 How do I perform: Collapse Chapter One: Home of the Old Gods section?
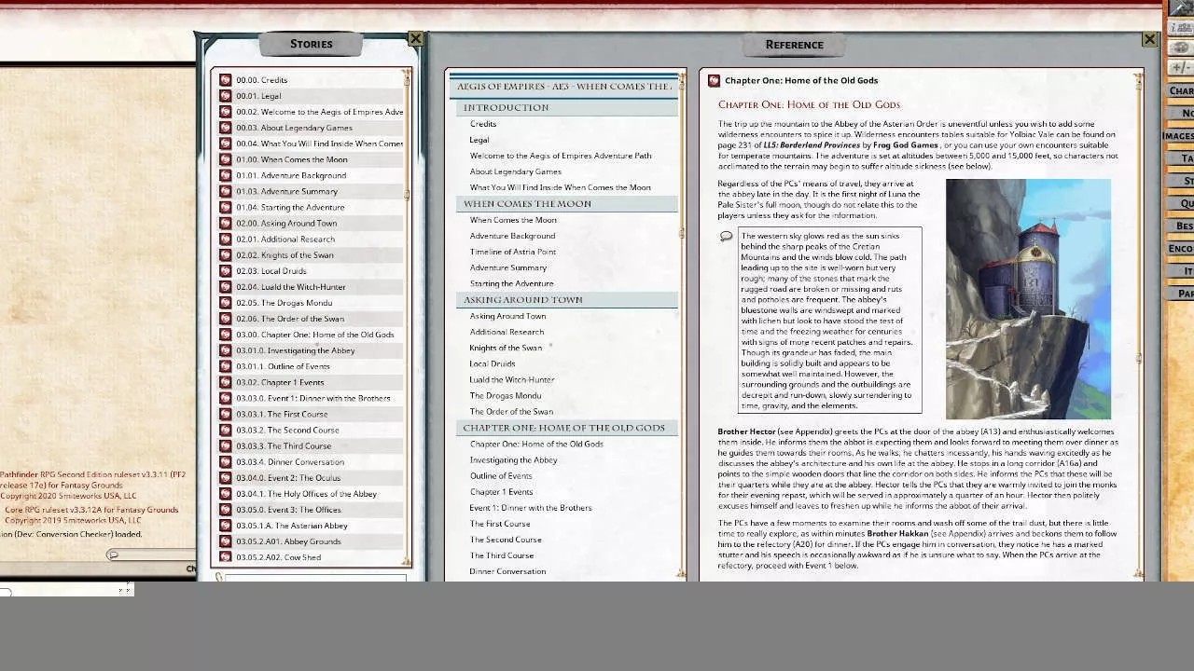tap(567, 428)
